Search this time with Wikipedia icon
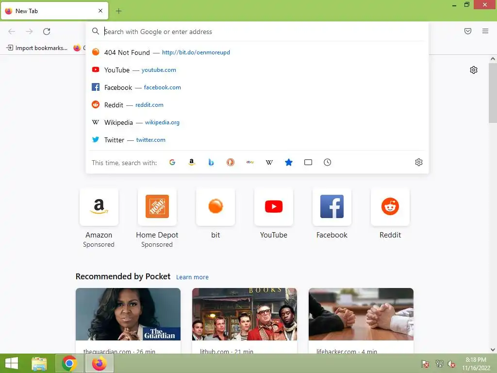Screen dimensions: 497x373 tap(269, 162)
